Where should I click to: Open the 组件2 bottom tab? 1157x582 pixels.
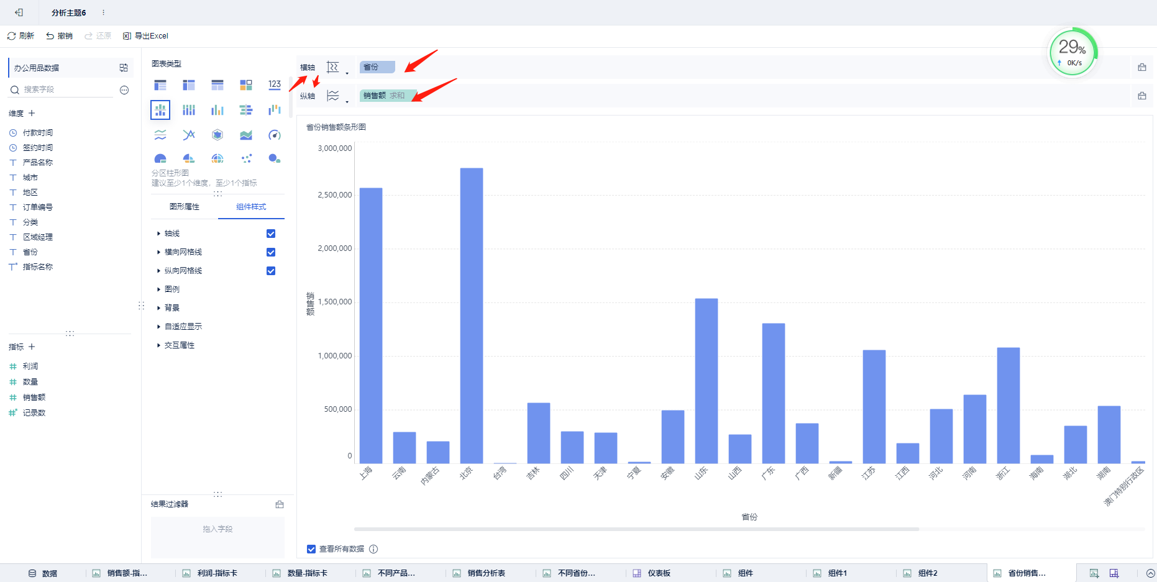(x=921, y=573)
